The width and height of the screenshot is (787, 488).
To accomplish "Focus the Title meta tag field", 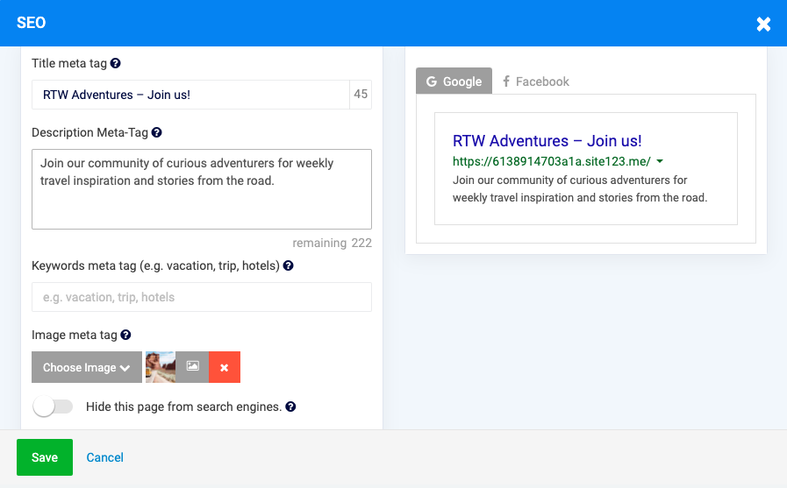I will point(190,95).
